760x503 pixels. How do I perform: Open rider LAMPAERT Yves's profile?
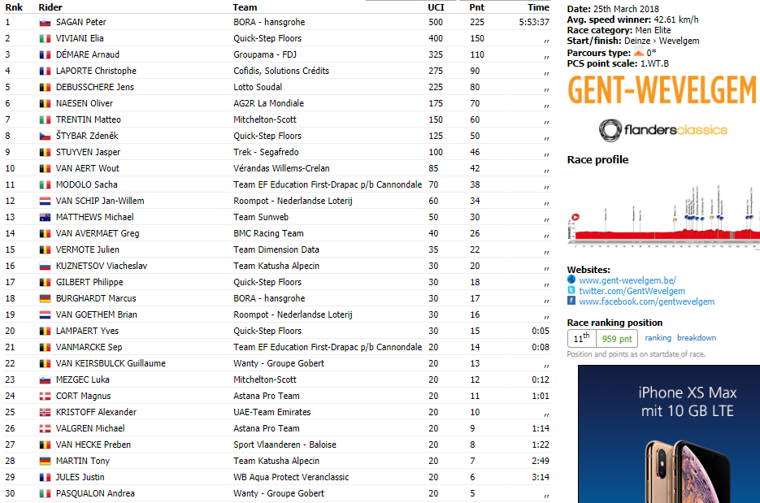[87, 331]
